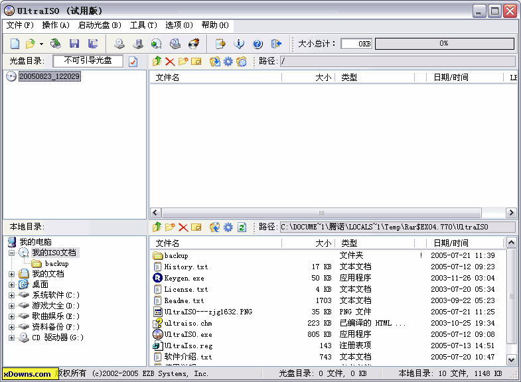Open the 帮助(H) menu

pos(215,25)
